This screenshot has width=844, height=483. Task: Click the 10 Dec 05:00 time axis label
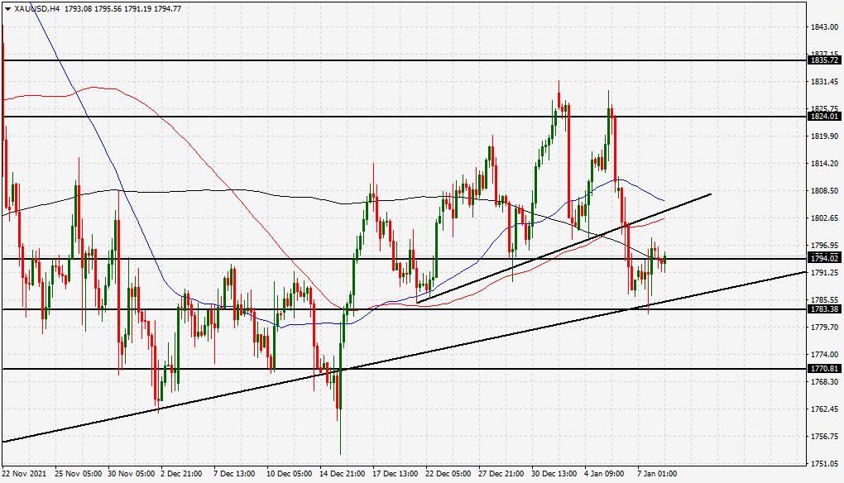point(290,474)
